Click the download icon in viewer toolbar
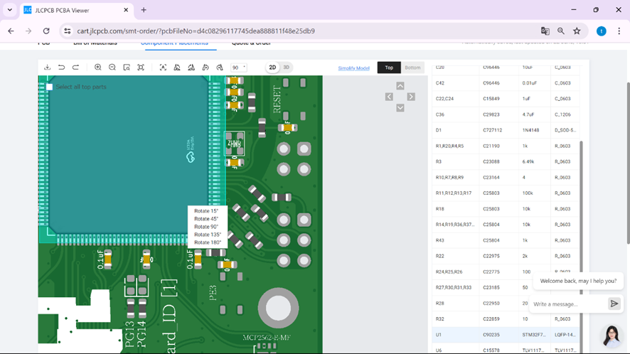Screen dimensions: 630x354 click(x=48, y=67)
